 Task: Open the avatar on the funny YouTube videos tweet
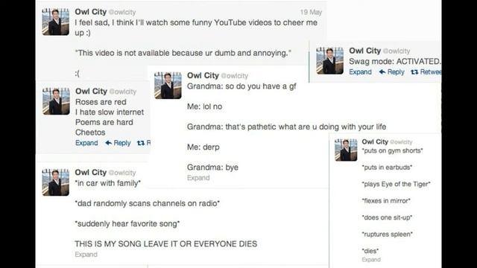pyautogui.click(x=56, y=22)
